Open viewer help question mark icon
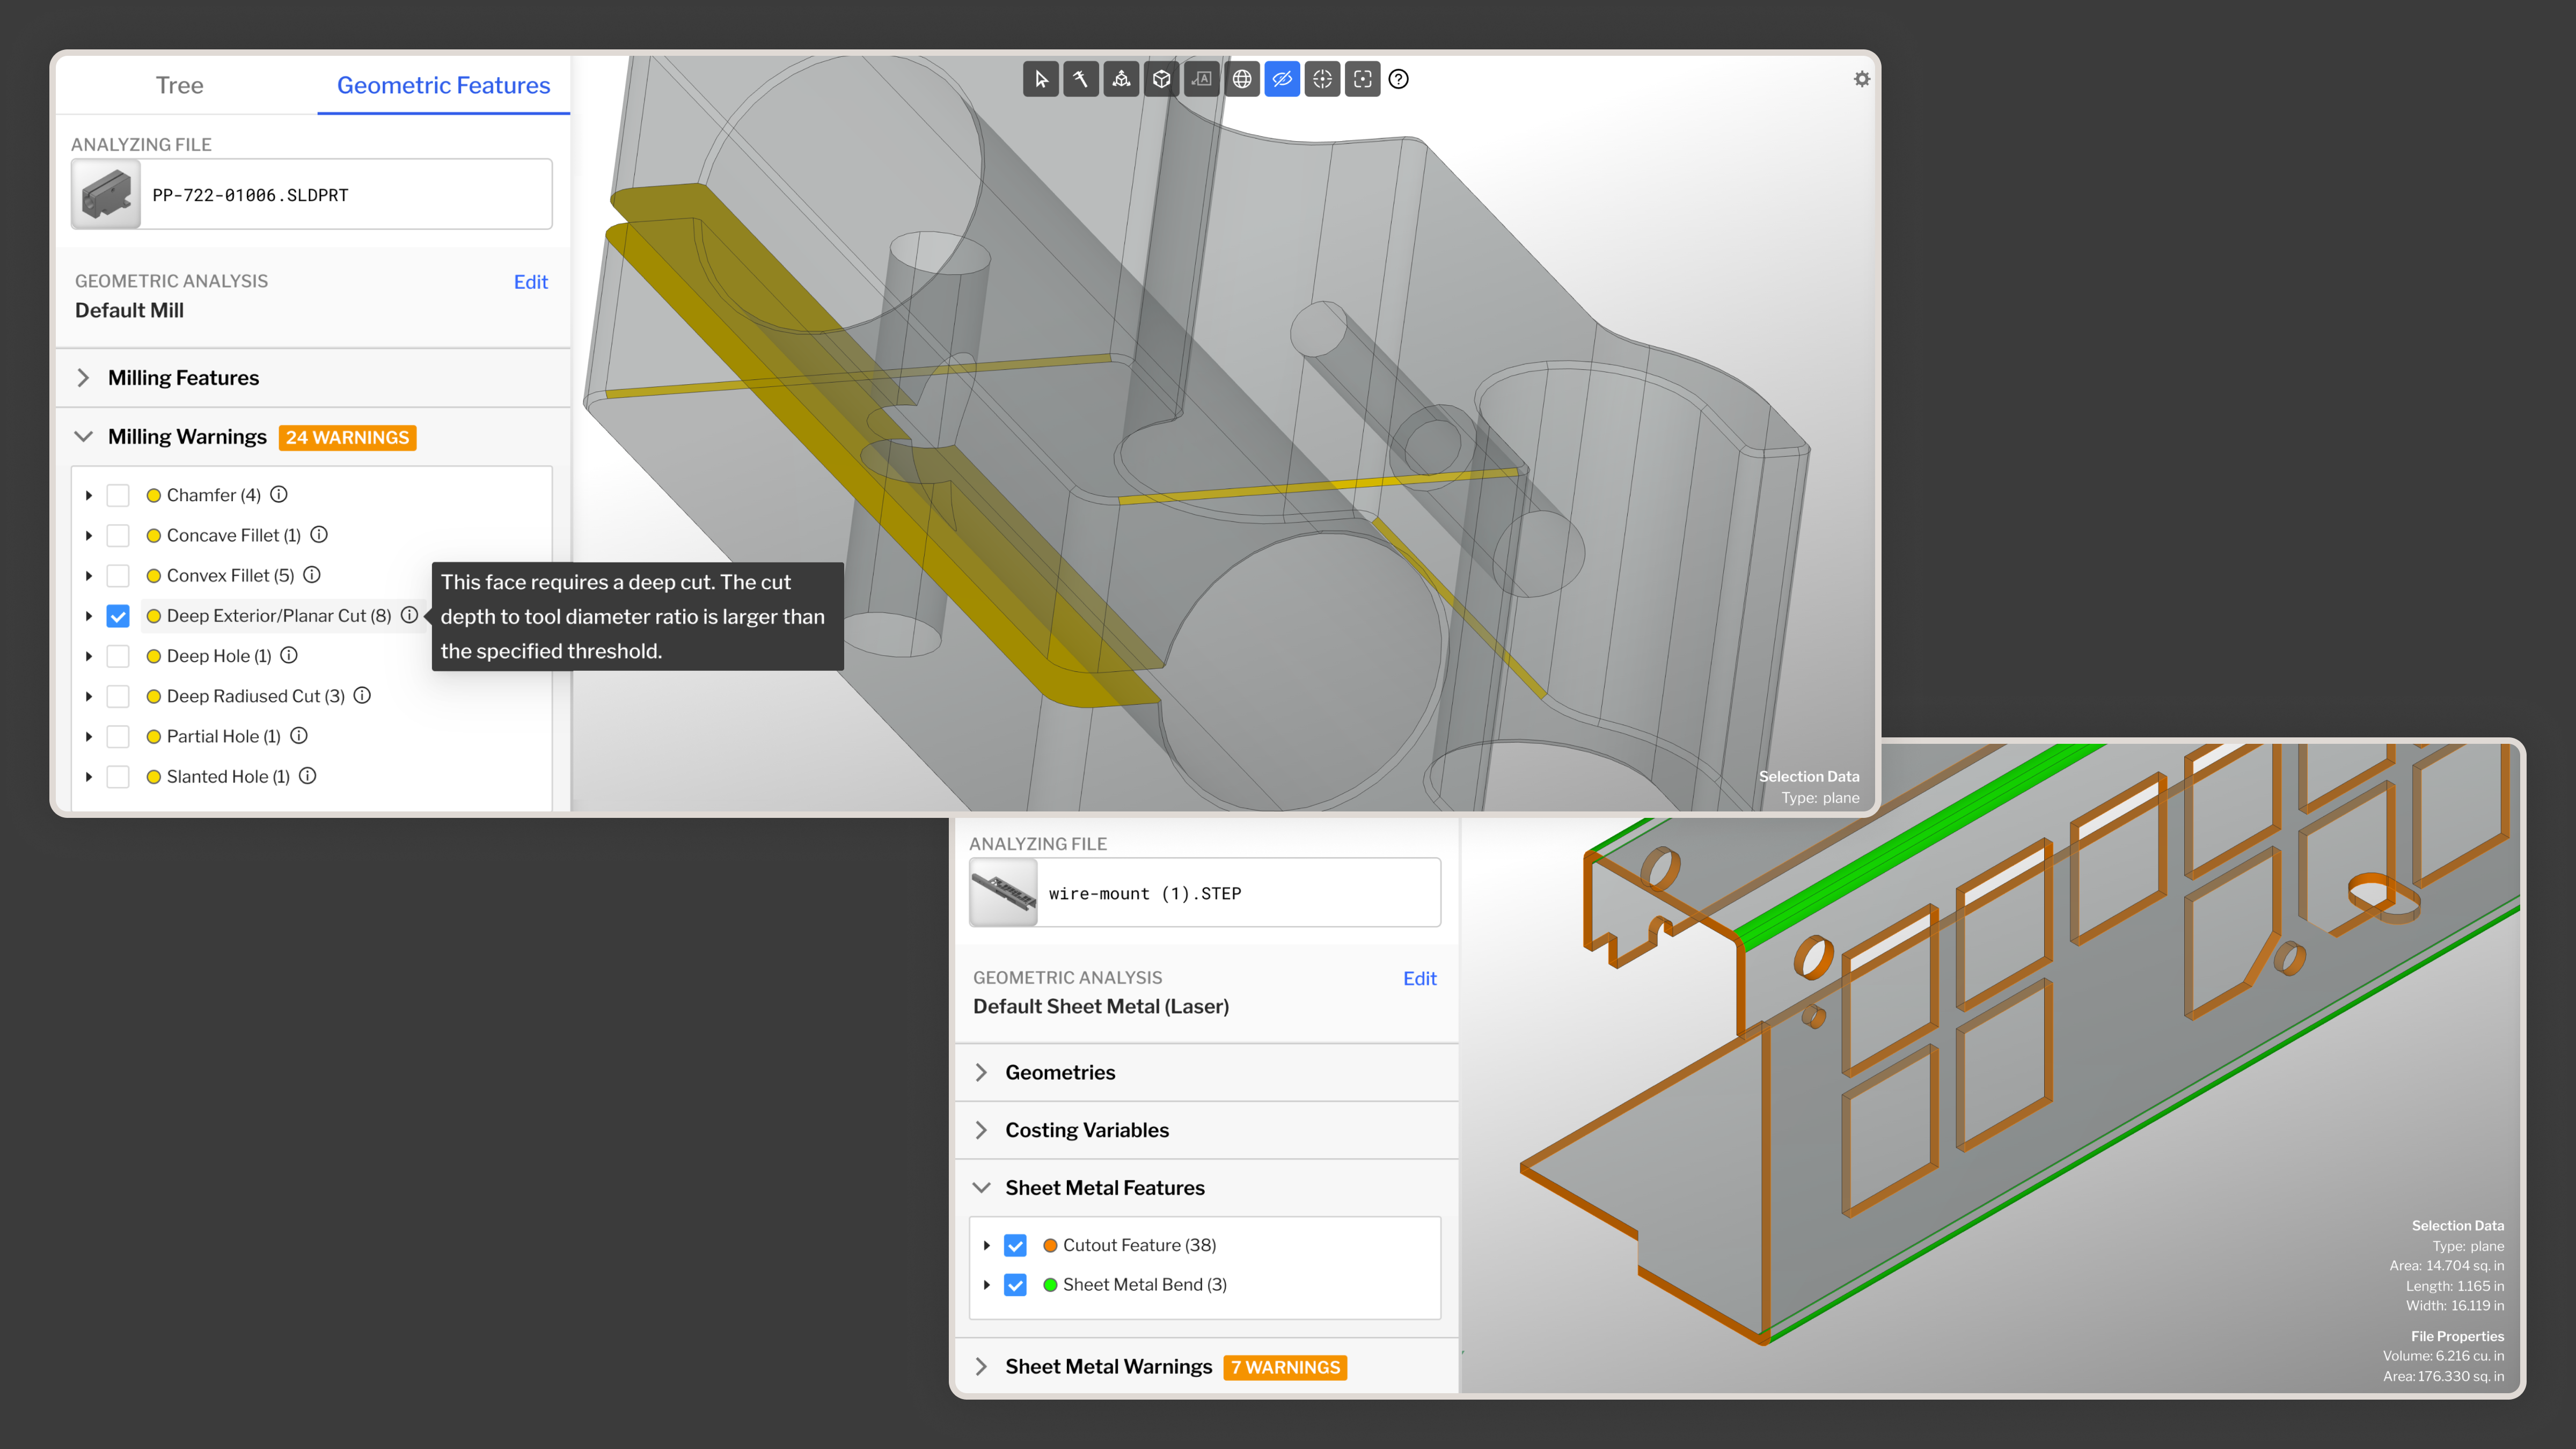Image resolution: width=2576 pixels, height=1449 pixels. (1399, 79)
